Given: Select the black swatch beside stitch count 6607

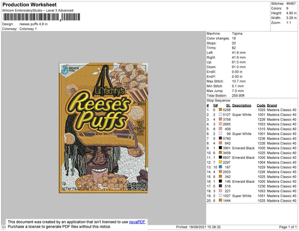Looking at the screenshot, I should pyautogui.click(x=220, y=157).
